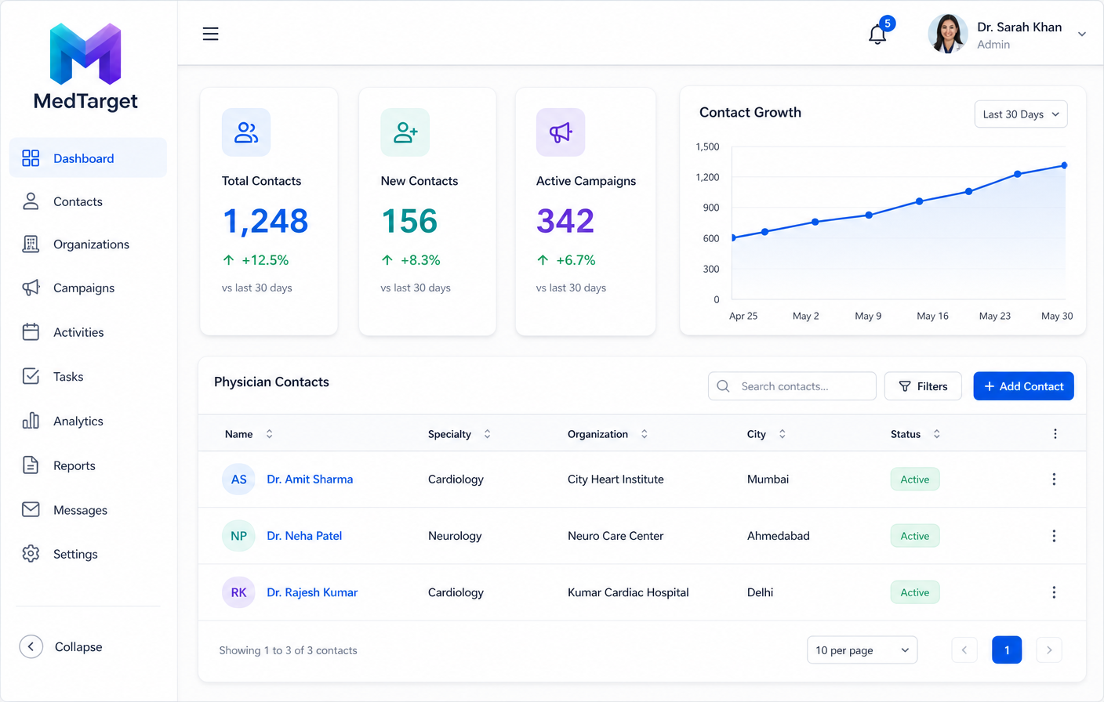
Task: Click the Ahmedabad city cell
Action: [779, 536]
